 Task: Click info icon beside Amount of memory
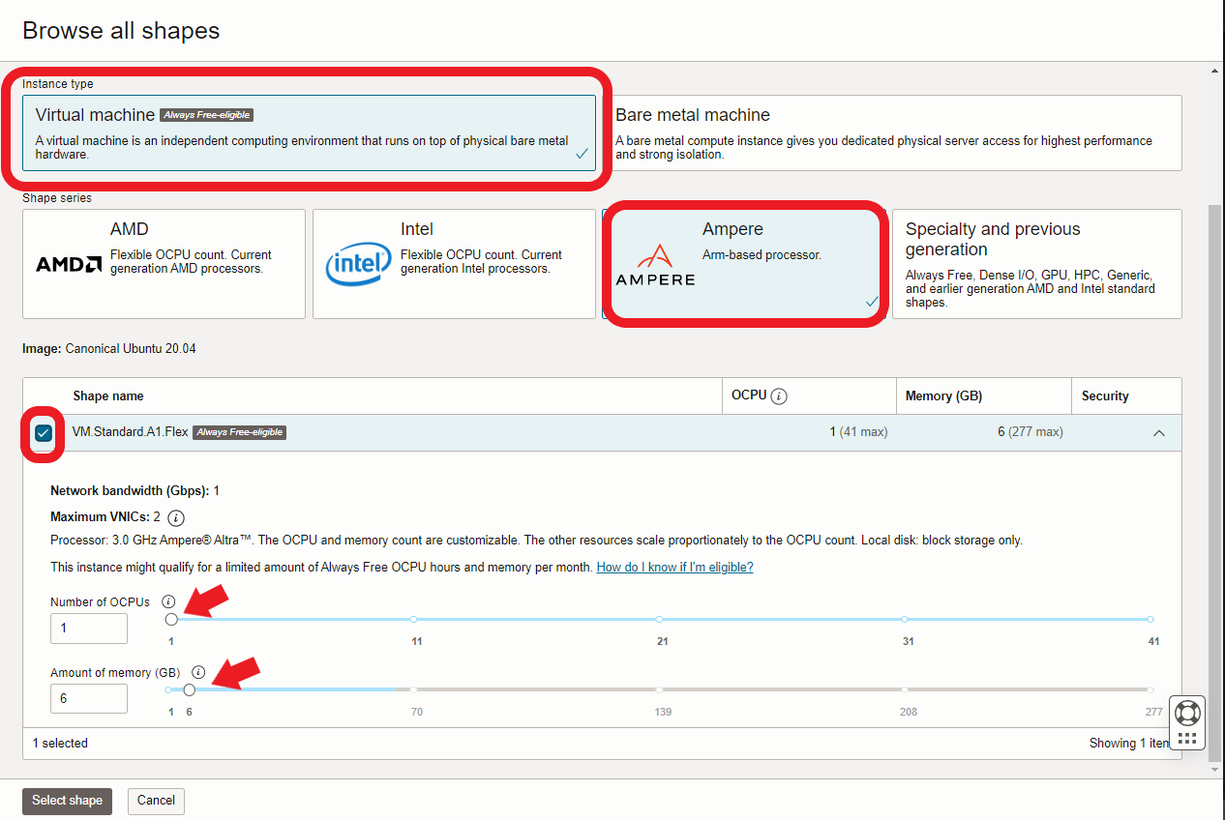click(x=198, y=672)
